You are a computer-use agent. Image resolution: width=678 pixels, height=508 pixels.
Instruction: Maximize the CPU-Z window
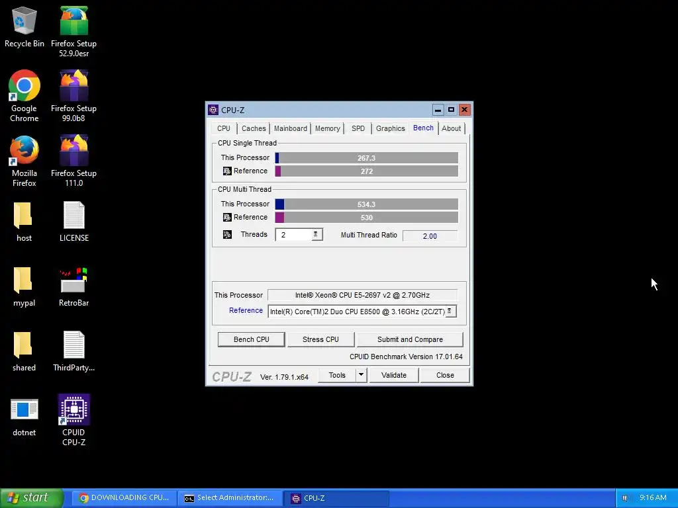pos(451,110)
